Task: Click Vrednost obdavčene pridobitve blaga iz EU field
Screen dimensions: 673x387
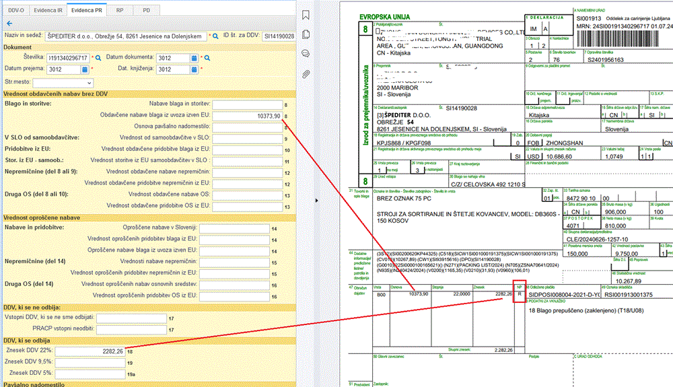Action: point(247,149)
